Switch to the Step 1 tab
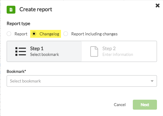The width and height of the screenshot is (163, 116). 44,51
